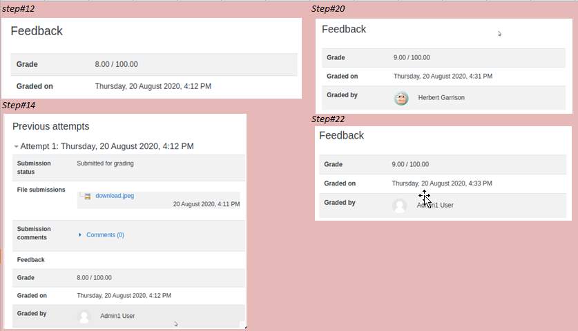Select the 8.00 / 100.00 grade inside Previous attempts

pos(94,278)
